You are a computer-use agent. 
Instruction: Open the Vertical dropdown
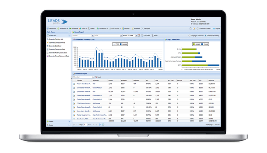pos(93,35)
